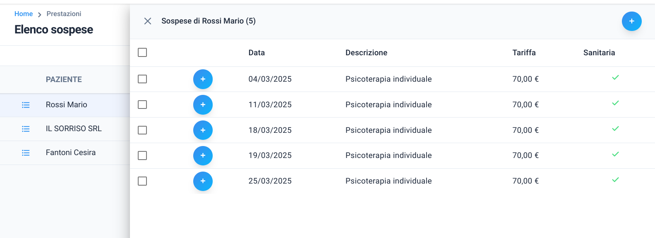Image resolution: width=655 pixels, height=238 pixels.
Task: Toggle the select-all checkbox in header
Action: [x=142, y=52]
